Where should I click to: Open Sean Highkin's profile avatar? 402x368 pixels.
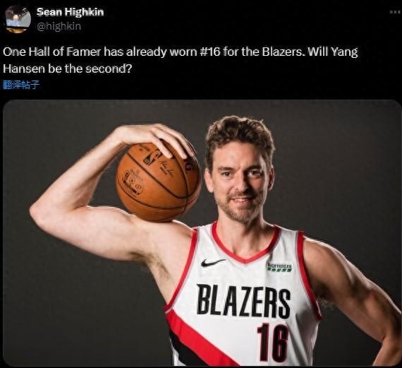click(18, 19)
